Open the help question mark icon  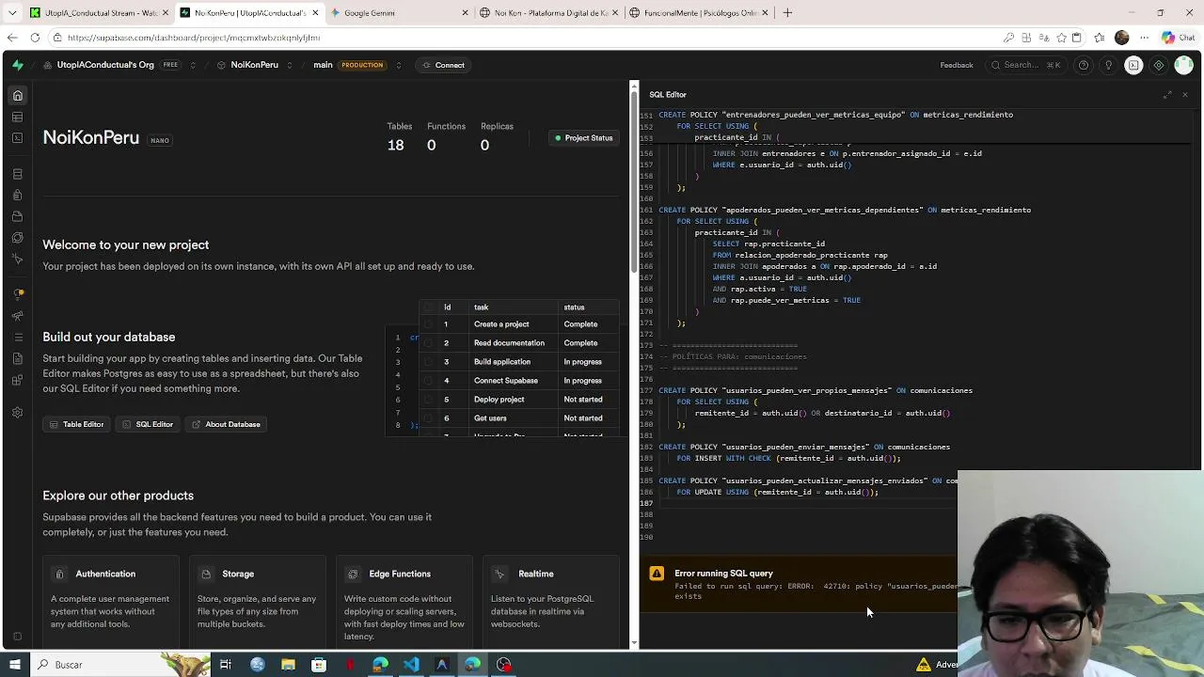click(x=1084, y=65)
